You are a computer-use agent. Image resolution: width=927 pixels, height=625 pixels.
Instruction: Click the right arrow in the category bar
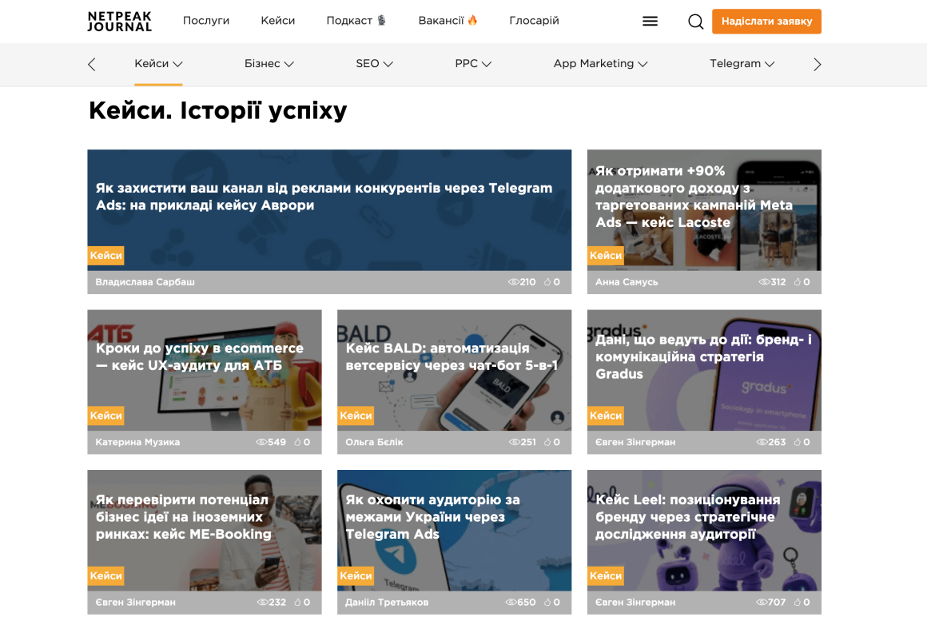click(x=818, y=64)
